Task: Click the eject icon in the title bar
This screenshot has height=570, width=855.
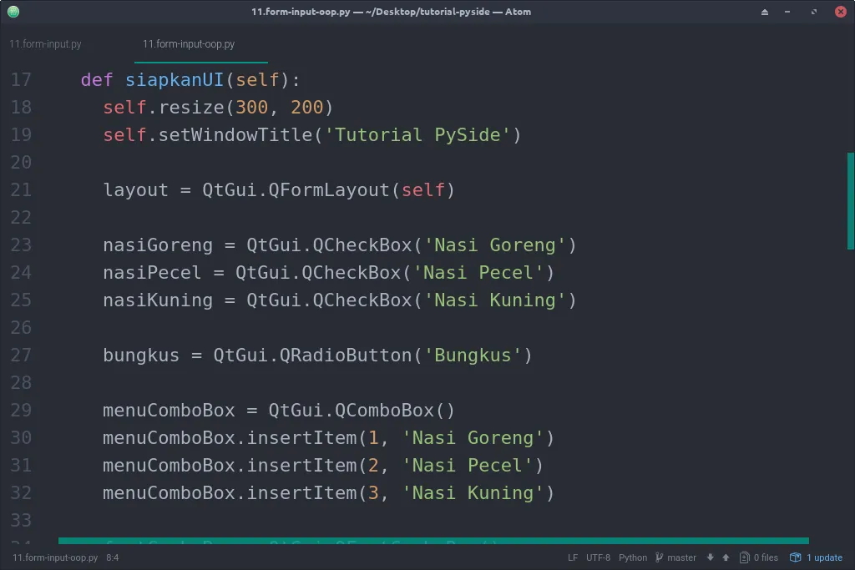Action: 764,12
